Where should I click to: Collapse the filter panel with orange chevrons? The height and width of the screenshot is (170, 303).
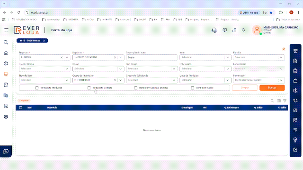pos(284,49)
